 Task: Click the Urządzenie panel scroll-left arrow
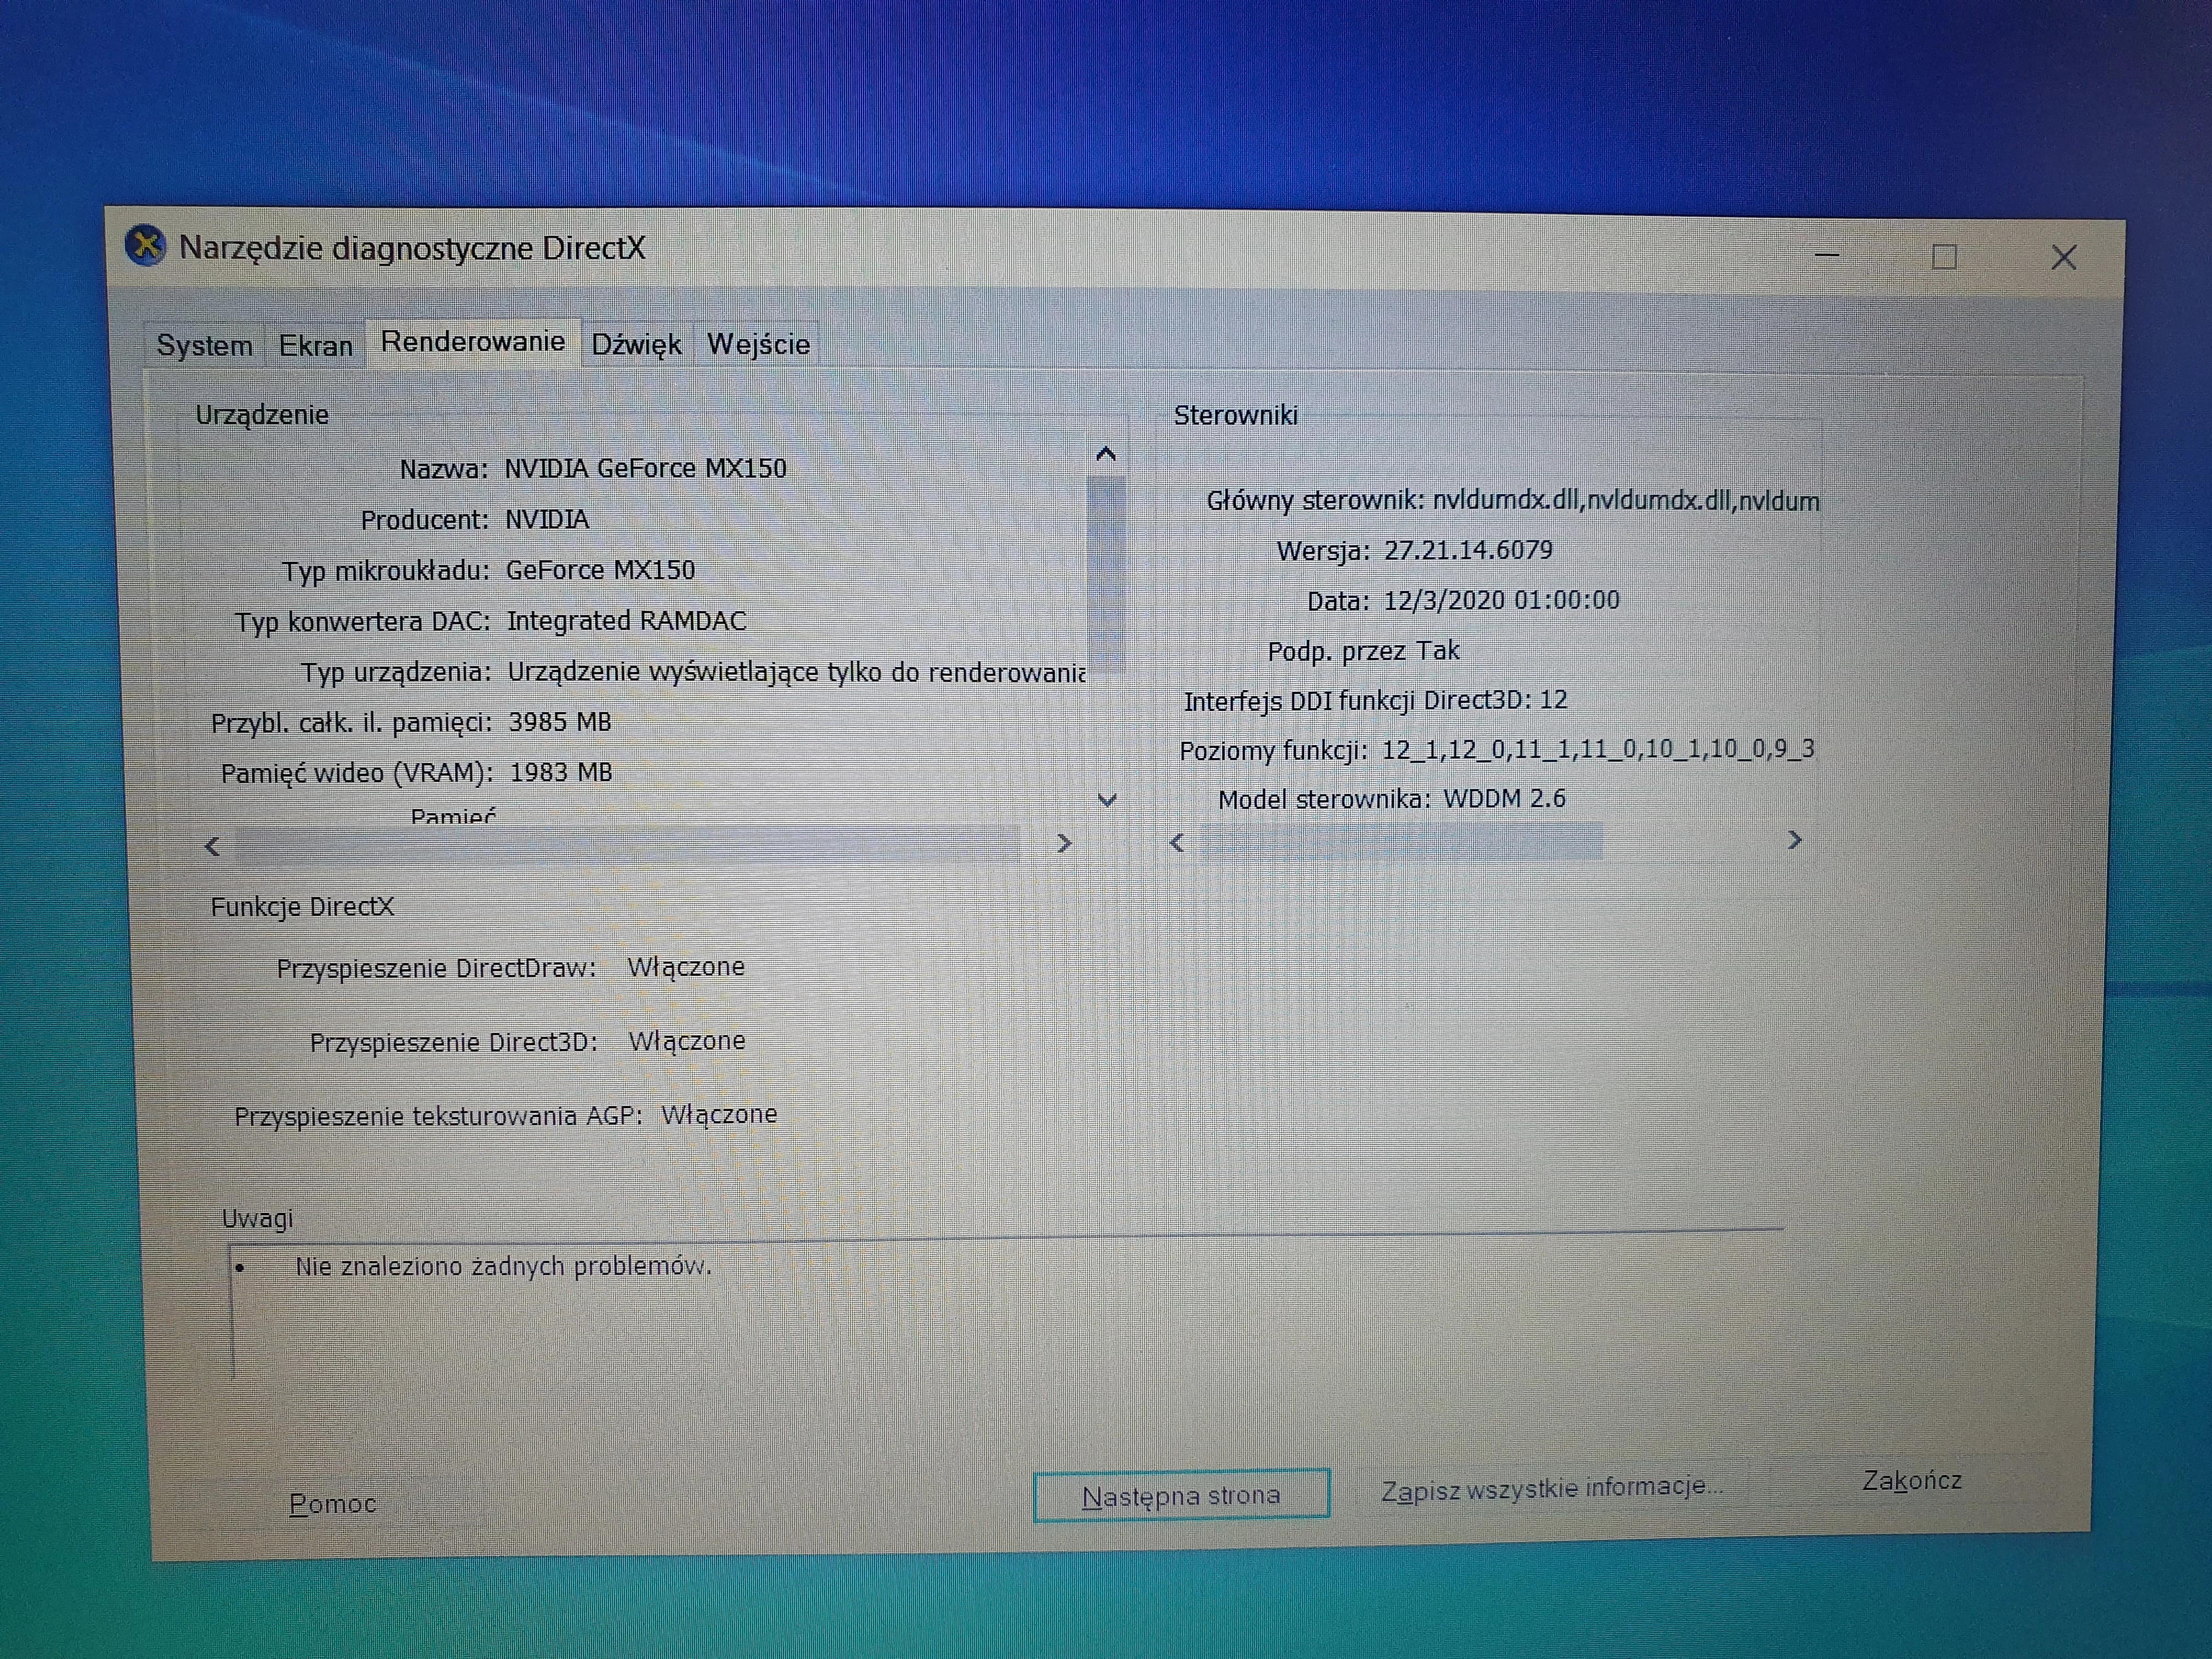click(212, 847)
